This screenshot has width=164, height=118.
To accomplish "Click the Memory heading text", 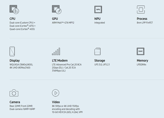I will 142,60.
